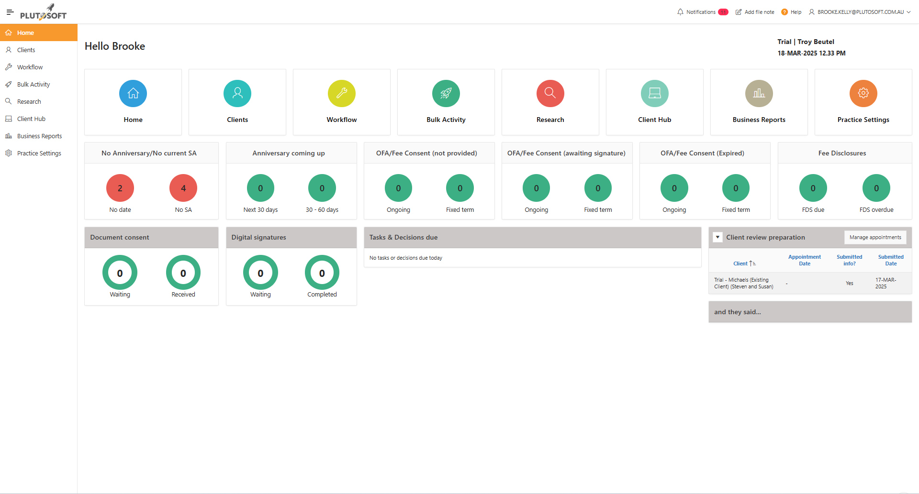
Task: Collapse the Client review preparation panel
Action: pyautogui.click(x=717, y=237)
